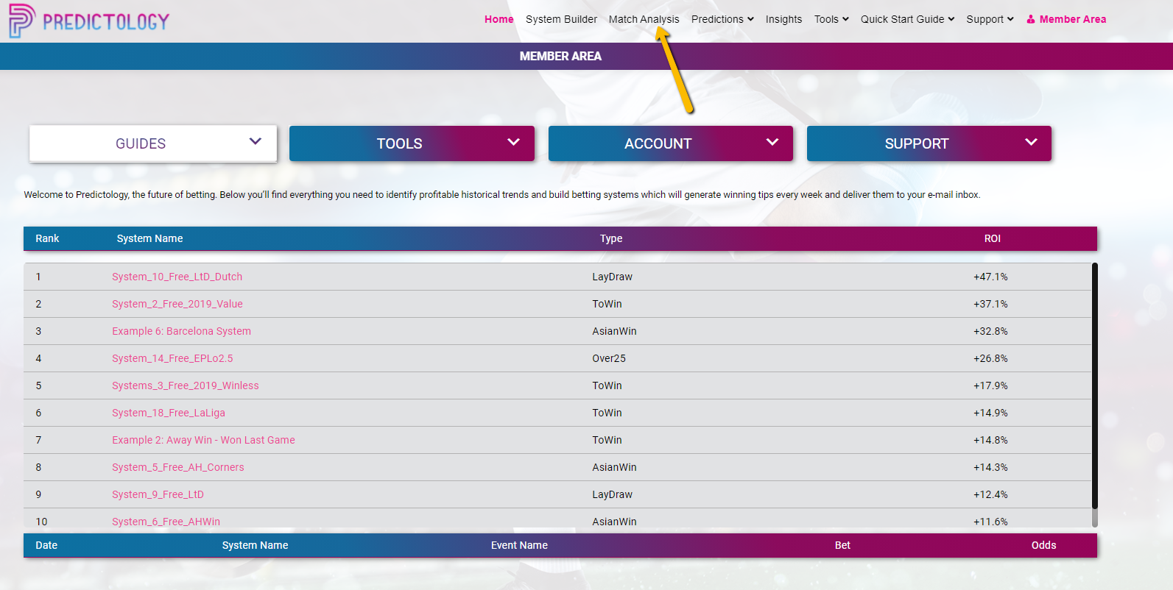The image size is (1173, 590).
Task: Click the Predictology logo
Action: (89, 21)
